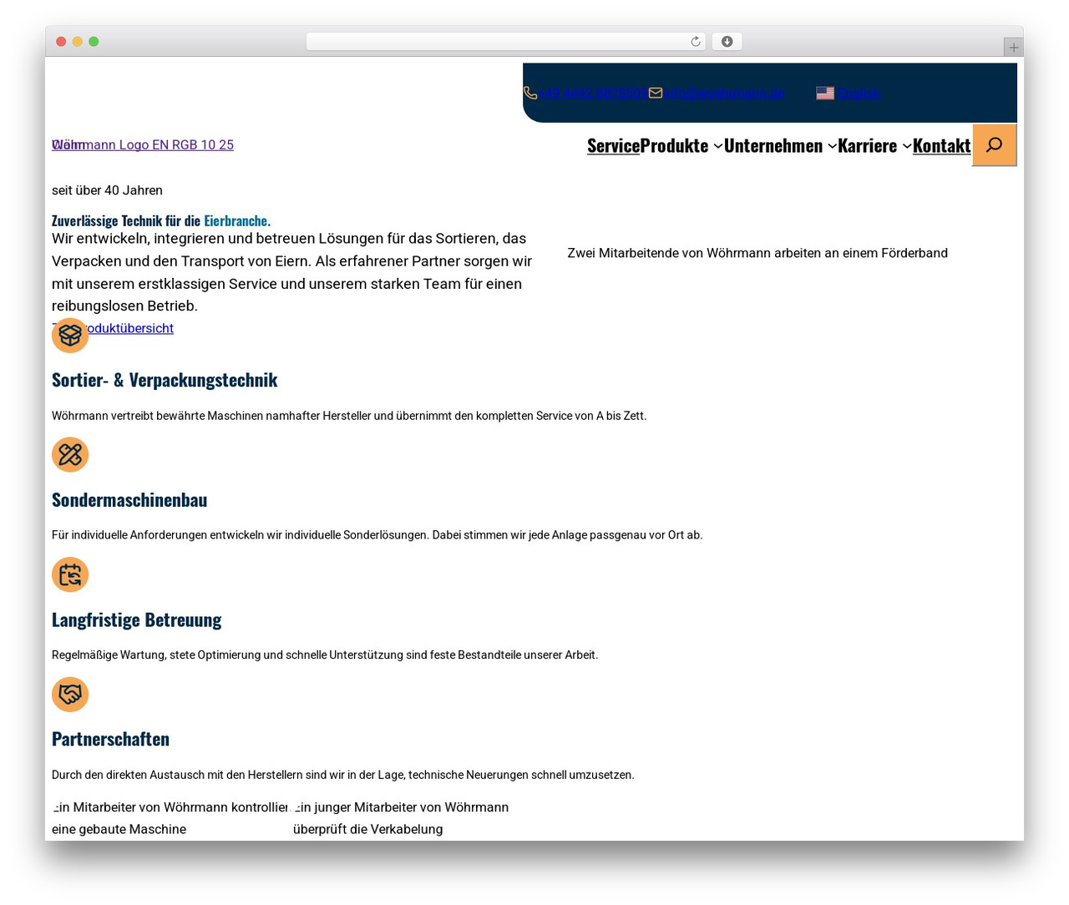
Task: Open the Kontakt menu item
Action: pos(941,145)
